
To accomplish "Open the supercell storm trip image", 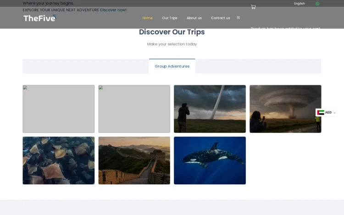I will [285, 109].
